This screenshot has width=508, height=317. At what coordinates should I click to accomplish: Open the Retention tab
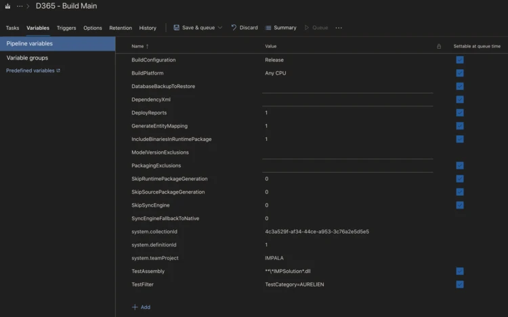(x=121, y=28)
